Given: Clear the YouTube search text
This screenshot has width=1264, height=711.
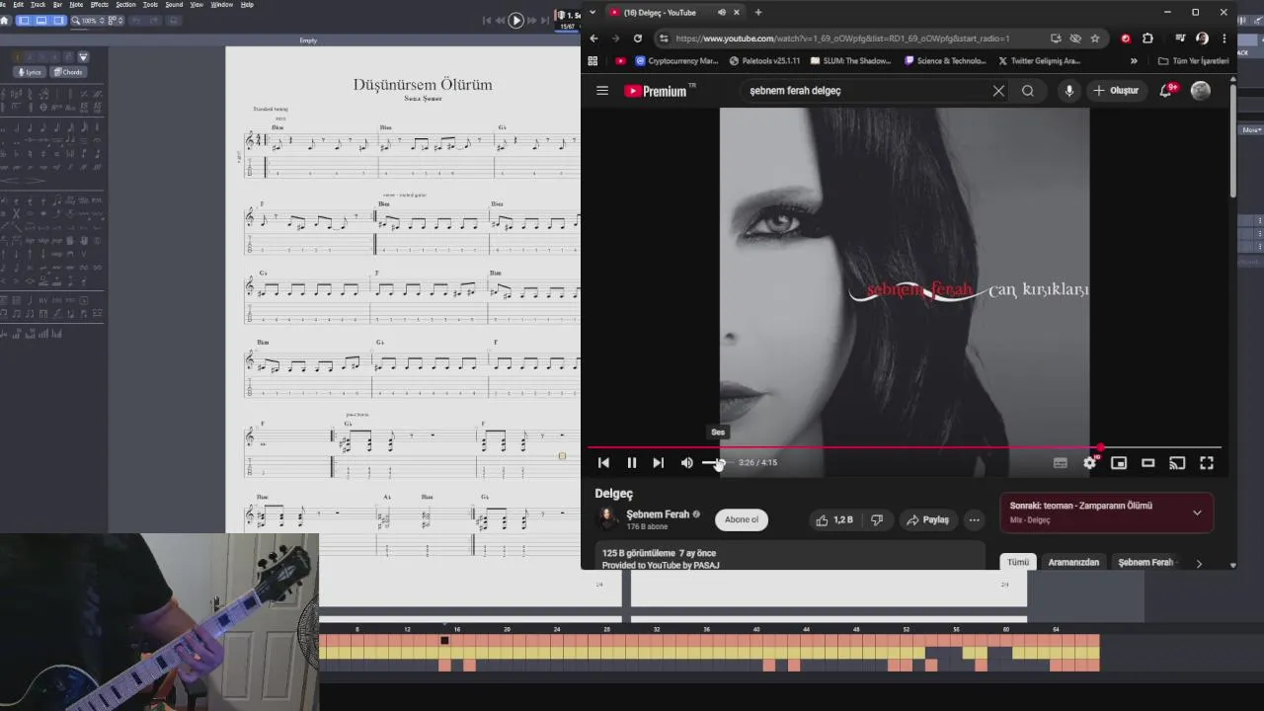Looking at the screenshot, I should pyautogui.click(x=998, y=91).
